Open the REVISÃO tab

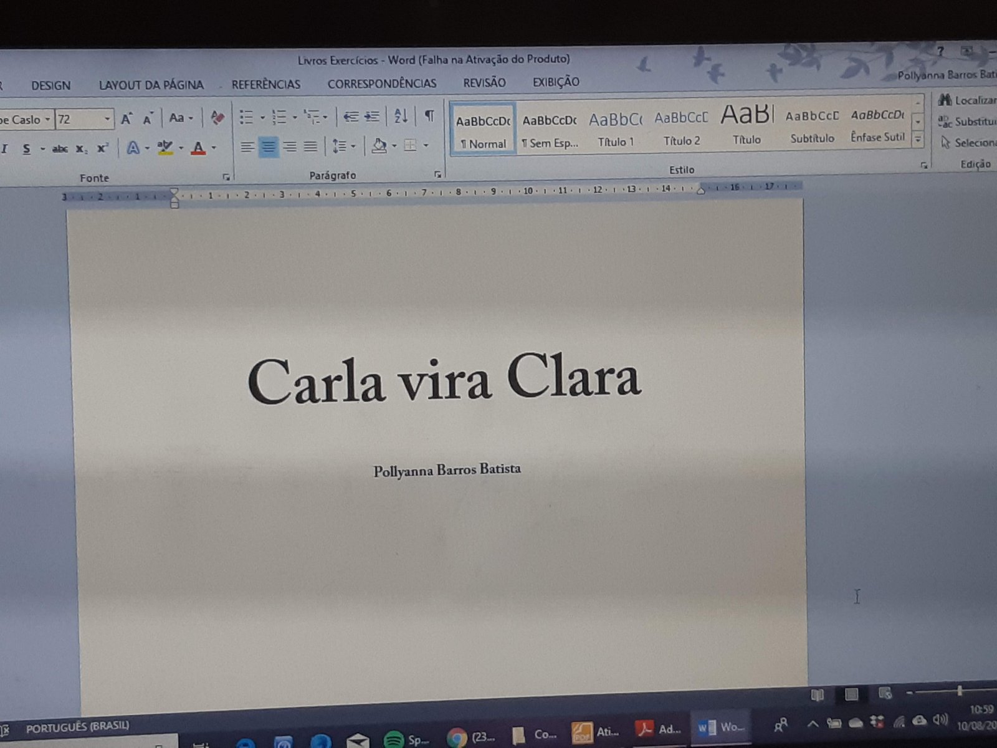click(x=484, y=82)
